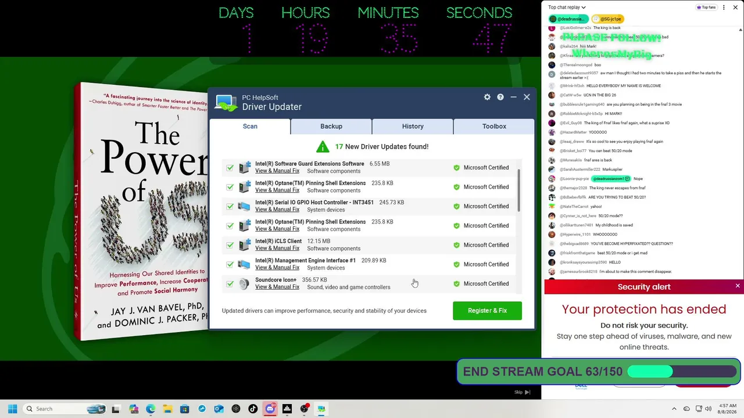Show hidden system tray icons

click(674, 409)
